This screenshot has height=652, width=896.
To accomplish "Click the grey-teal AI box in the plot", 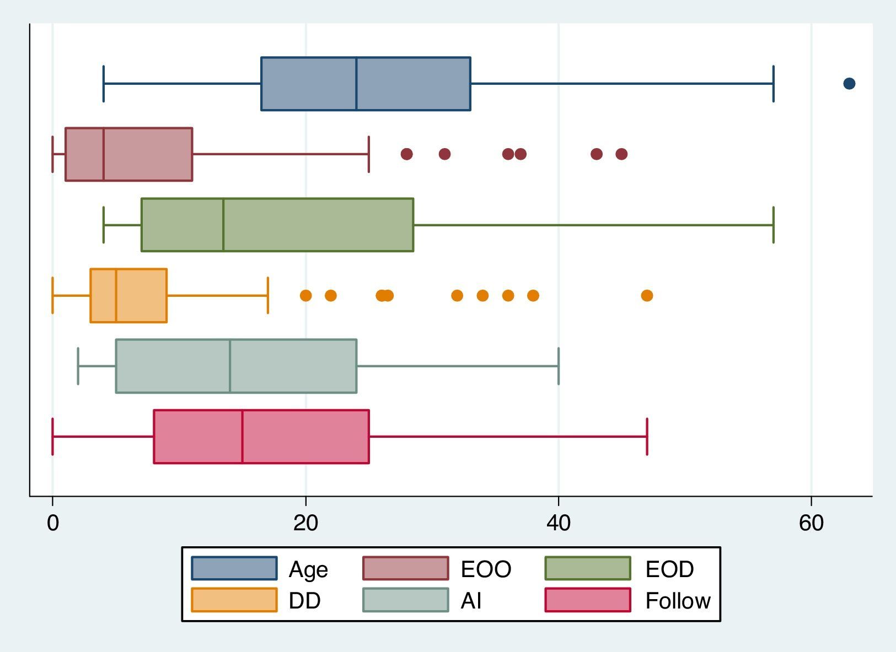I will click(236, 366).
